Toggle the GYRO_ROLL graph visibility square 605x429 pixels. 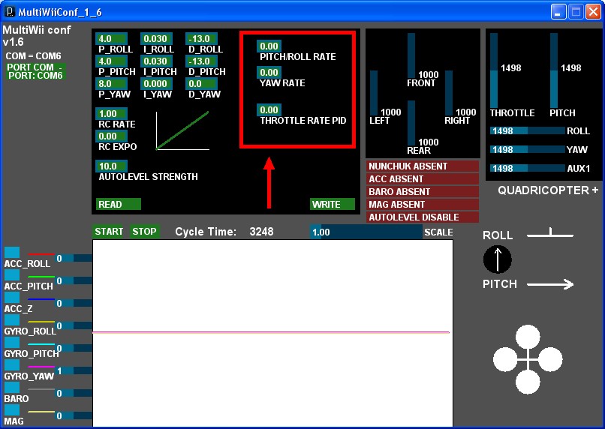[x=12, y=320]
